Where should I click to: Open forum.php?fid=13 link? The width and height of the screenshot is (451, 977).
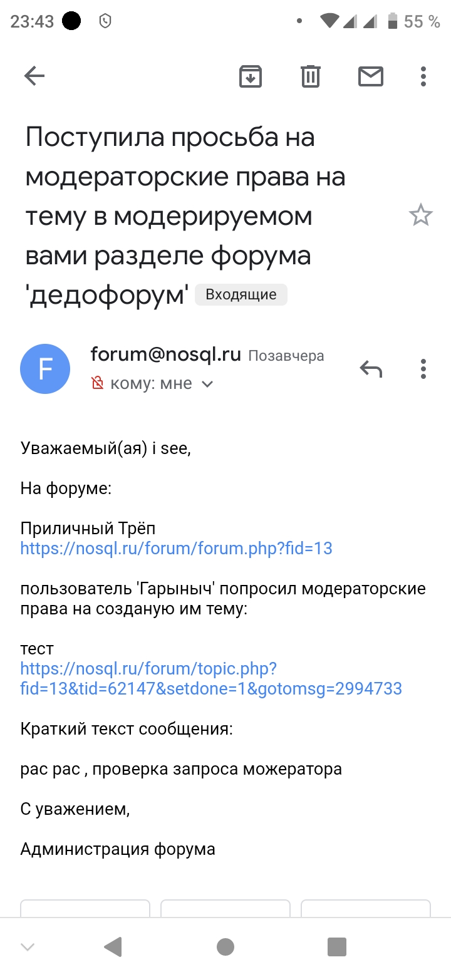click(x=176, y=549)
